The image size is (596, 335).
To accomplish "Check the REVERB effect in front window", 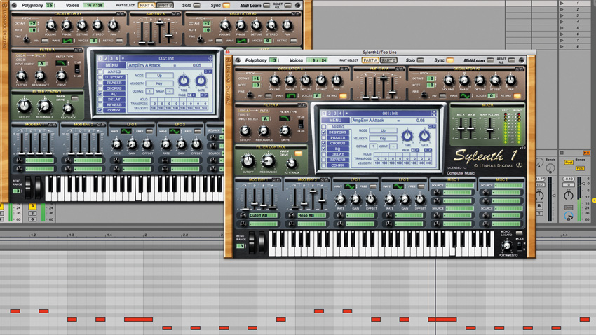I will 324,160.
